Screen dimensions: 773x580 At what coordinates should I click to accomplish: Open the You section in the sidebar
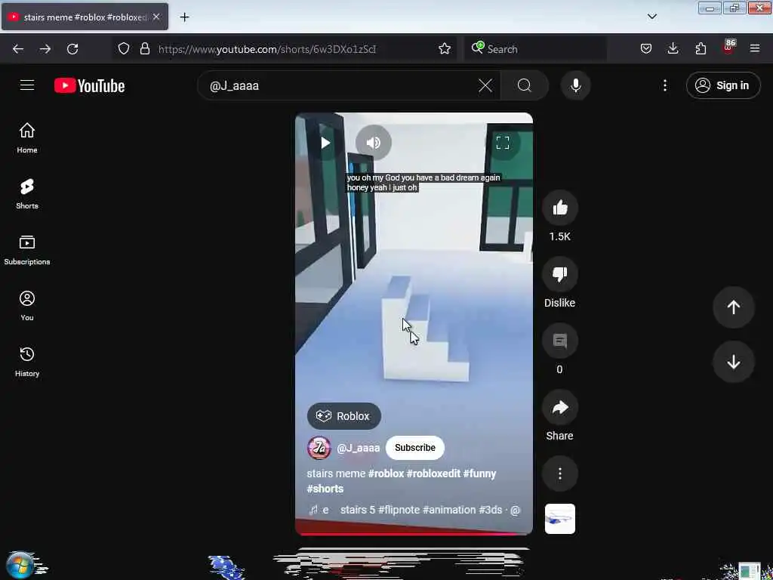click(x=27, y=306)
